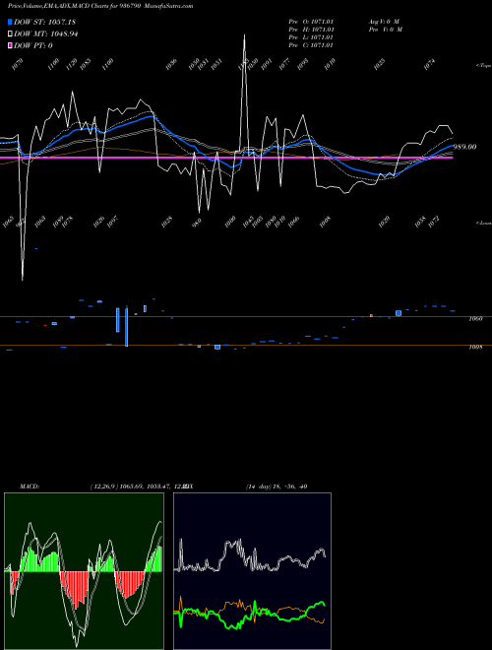
Task: Click the 'Avg V: 0 M' label
Action: pos(384,21)
